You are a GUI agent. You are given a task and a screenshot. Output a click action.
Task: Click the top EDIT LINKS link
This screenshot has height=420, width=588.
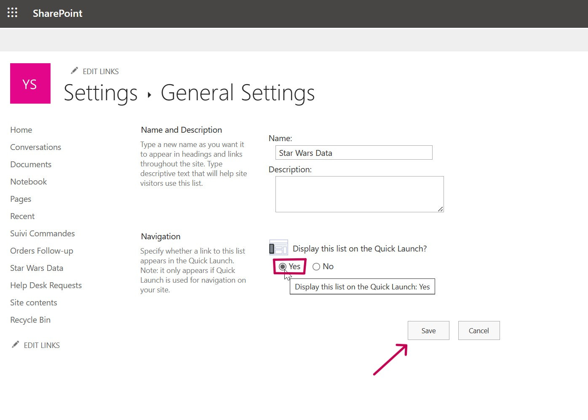point(101,72)
